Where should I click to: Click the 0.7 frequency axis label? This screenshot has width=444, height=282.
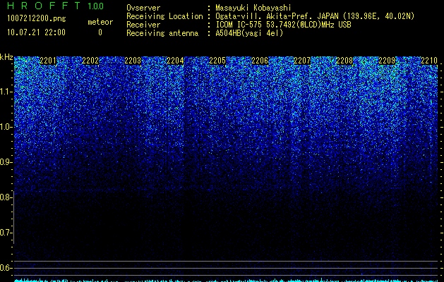pyautogui.click(x=5, y=233)
